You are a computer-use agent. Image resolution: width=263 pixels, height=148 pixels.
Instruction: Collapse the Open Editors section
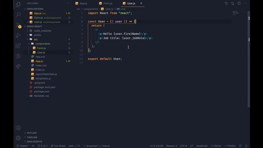pyautogui.click(x=35, y=9)
